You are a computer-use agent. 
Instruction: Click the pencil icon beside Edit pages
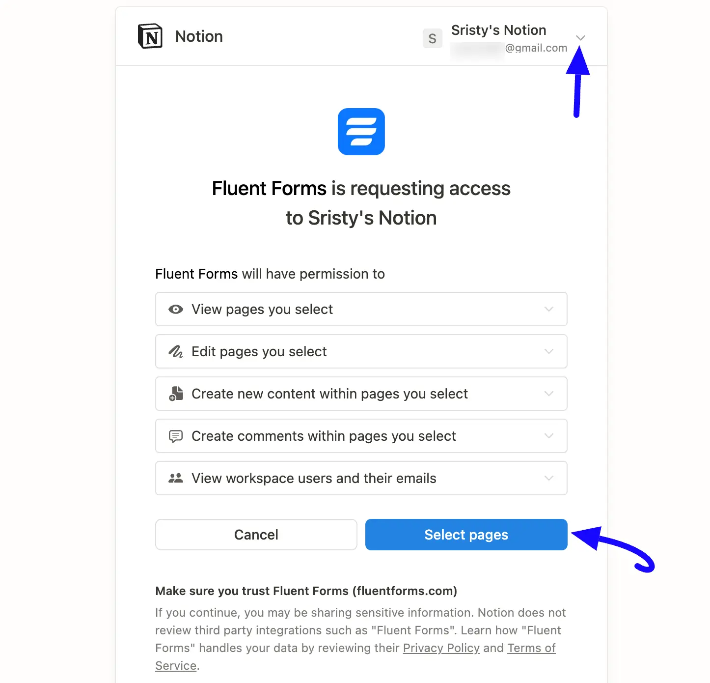[176, 351]
